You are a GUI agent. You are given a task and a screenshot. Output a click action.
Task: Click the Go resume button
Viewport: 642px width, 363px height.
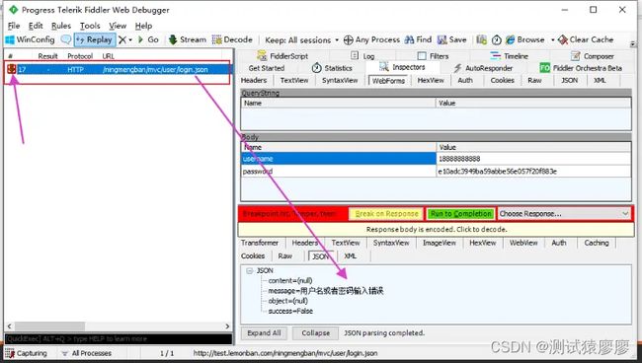click(148, 39)
